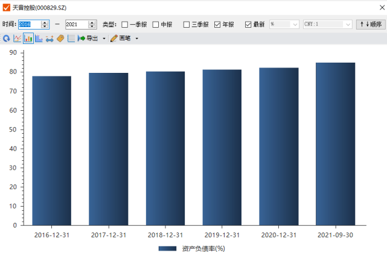Click the 50 value on y-axis
This screenshot has width=387, height=256.
click(13, 130)
